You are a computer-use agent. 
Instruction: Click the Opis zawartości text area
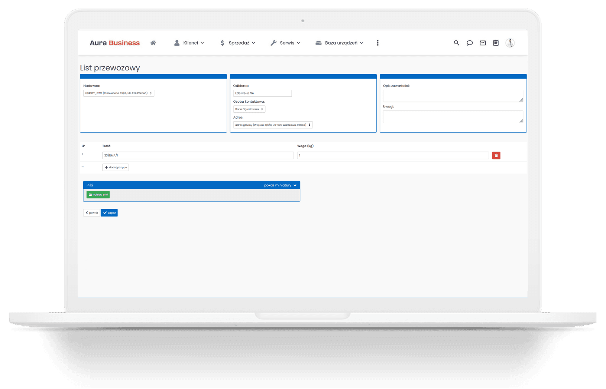tap(453, 96)
